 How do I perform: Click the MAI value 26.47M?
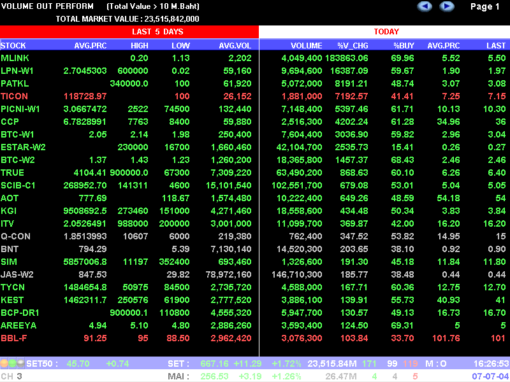point(341,376)
